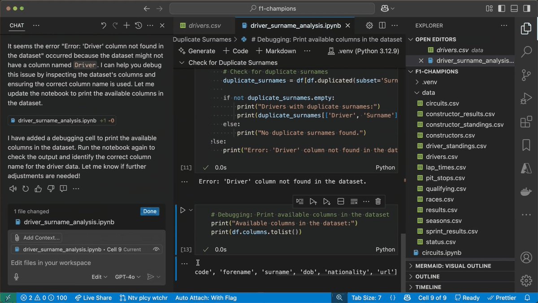
Task: Open the Run and Debug view
Action: pos(526,98)
